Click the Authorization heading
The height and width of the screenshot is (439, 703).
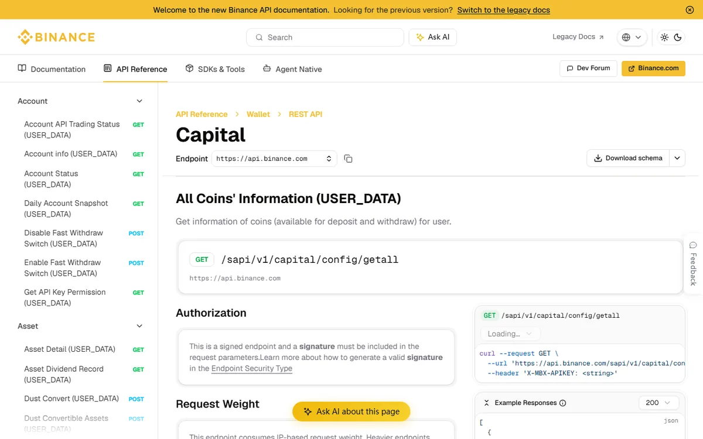click(211, 313)
